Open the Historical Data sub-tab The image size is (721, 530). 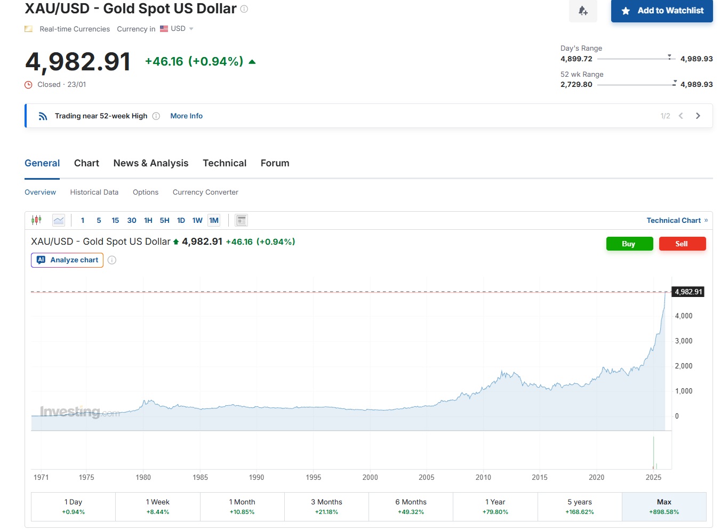point(94,192)
